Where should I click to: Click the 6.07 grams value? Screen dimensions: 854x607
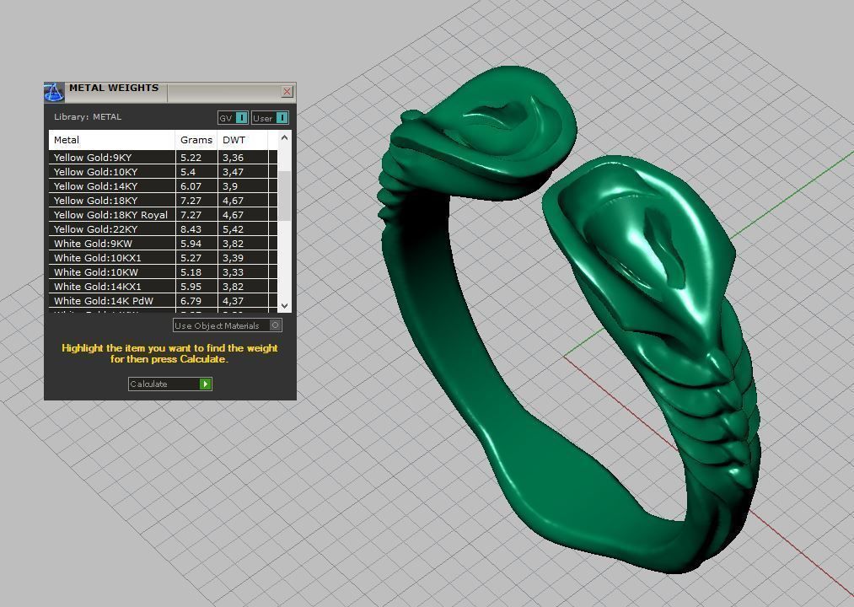pos(191,186)
